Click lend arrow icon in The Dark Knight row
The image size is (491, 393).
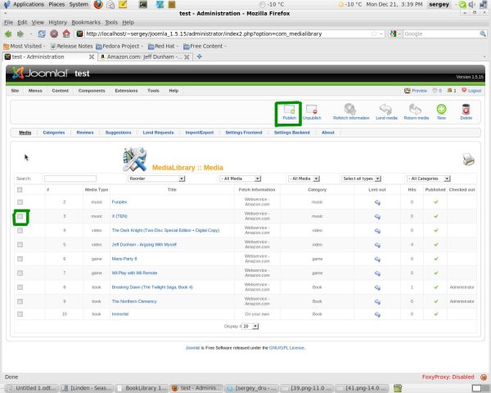point(377,231)
